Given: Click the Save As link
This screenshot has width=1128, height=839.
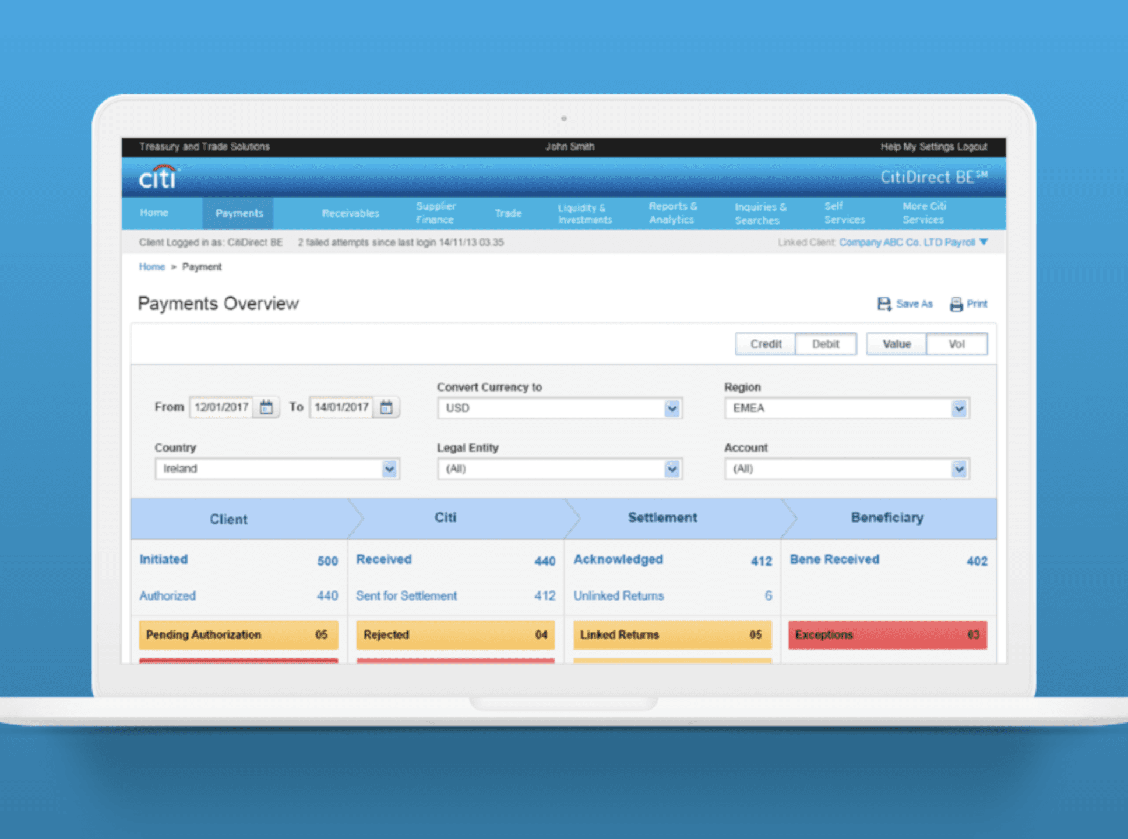Looking at the screenshot, I should pyautogui.click(x=914, y=304).
